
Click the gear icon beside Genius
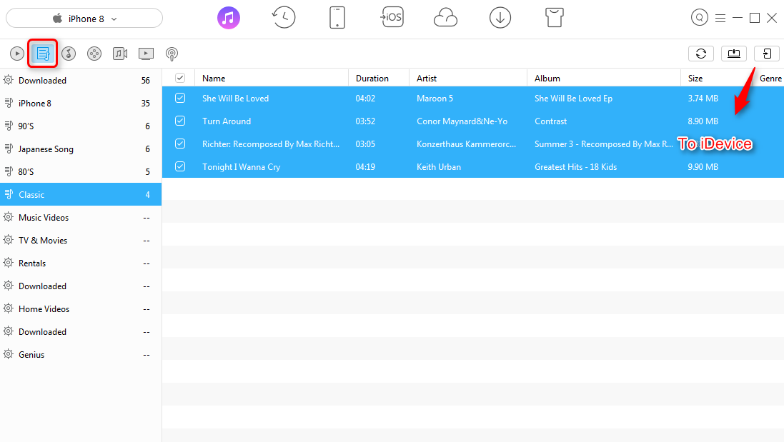pyautogui.click(x=9, y=354)
